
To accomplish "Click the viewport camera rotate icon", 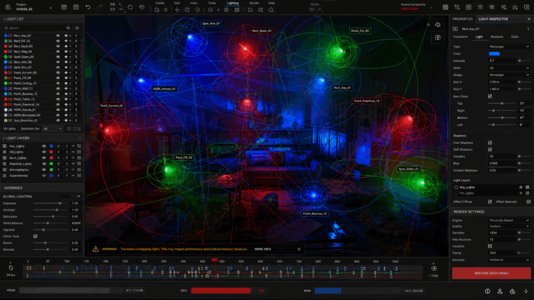I will 438,25.
